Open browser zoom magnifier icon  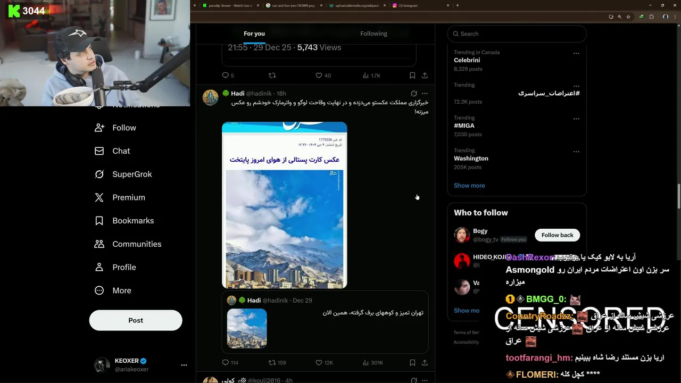[619, 17]
